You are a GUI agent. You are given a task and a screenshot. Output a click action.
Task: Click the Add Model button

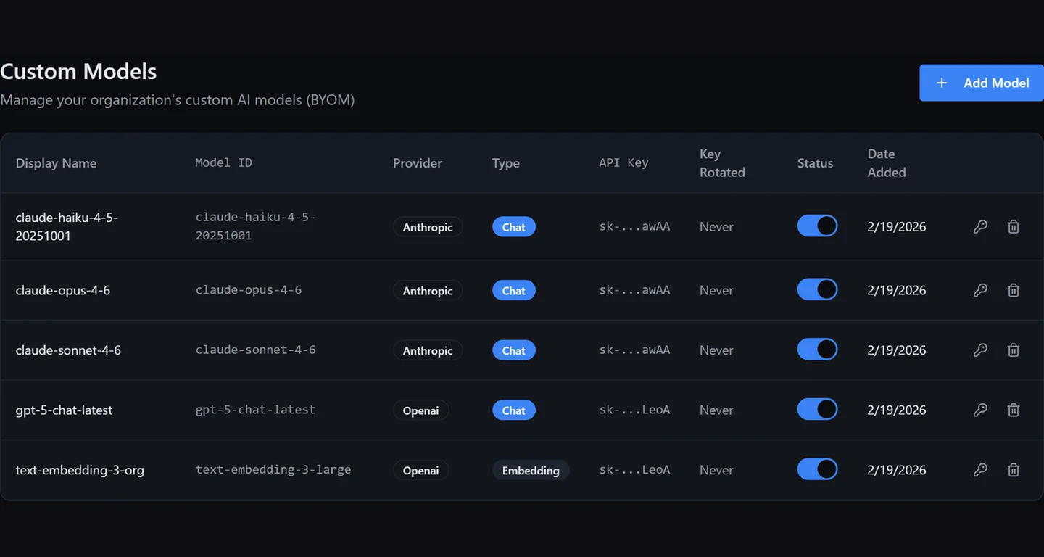pyautogui.click(x=982, y=83)
